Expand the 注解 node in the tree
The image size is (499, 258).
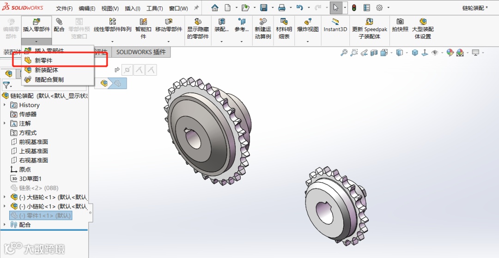[5, 123]
